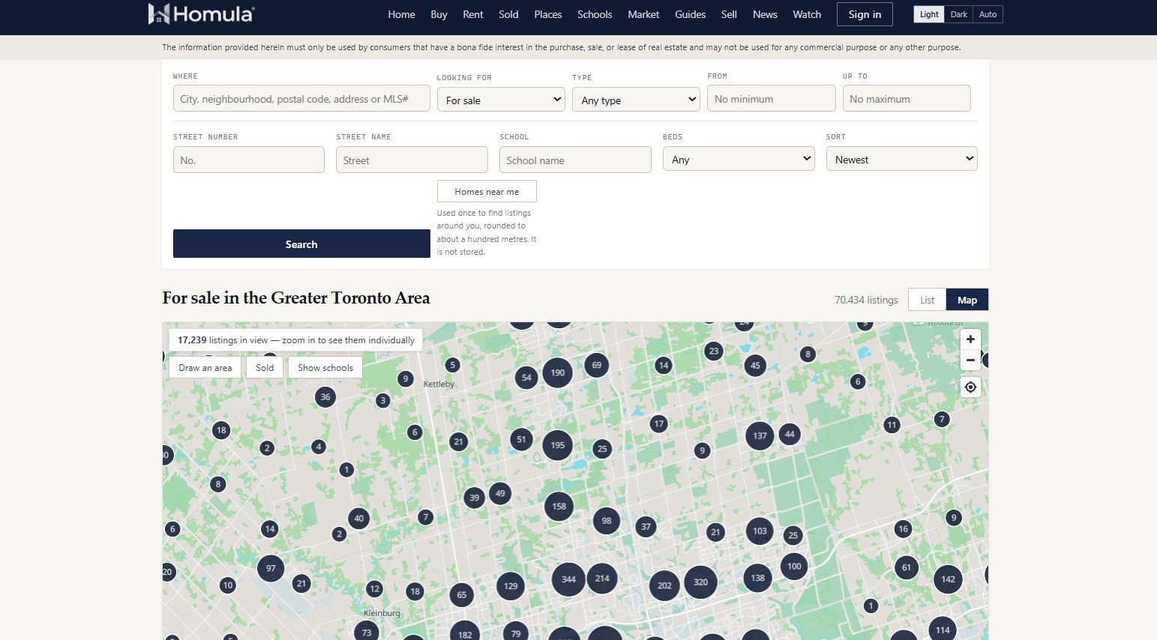Expand the property Type dropdown

pos(636,100)
